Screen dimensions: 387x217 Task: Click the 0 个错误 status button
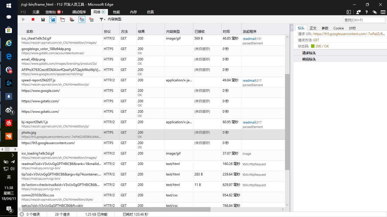click(x=32, y=214)
